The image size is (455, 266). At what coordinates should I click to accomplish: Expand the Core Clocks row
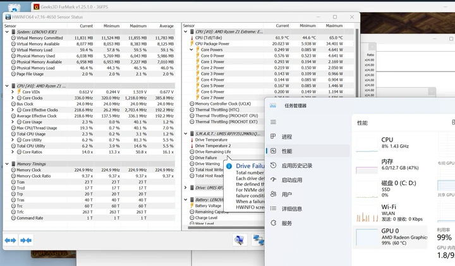[13, 98]
